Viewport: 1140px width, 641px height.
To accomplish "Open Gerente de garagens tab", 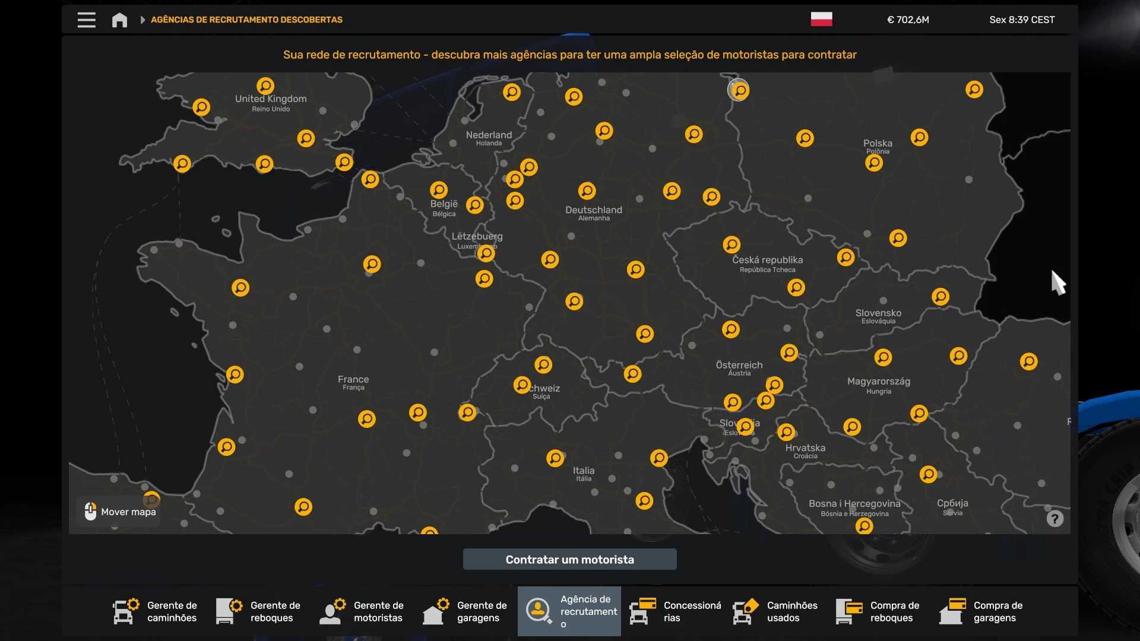I will click(x=466, y=611).
